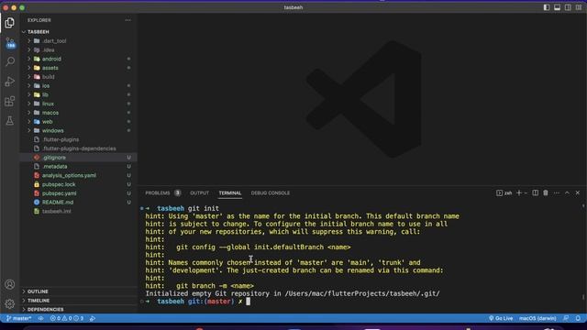Image resolution: width=587 pixels, height=330 pixels.
Task: Expand the ios folder
Action: tap(79, 85)
